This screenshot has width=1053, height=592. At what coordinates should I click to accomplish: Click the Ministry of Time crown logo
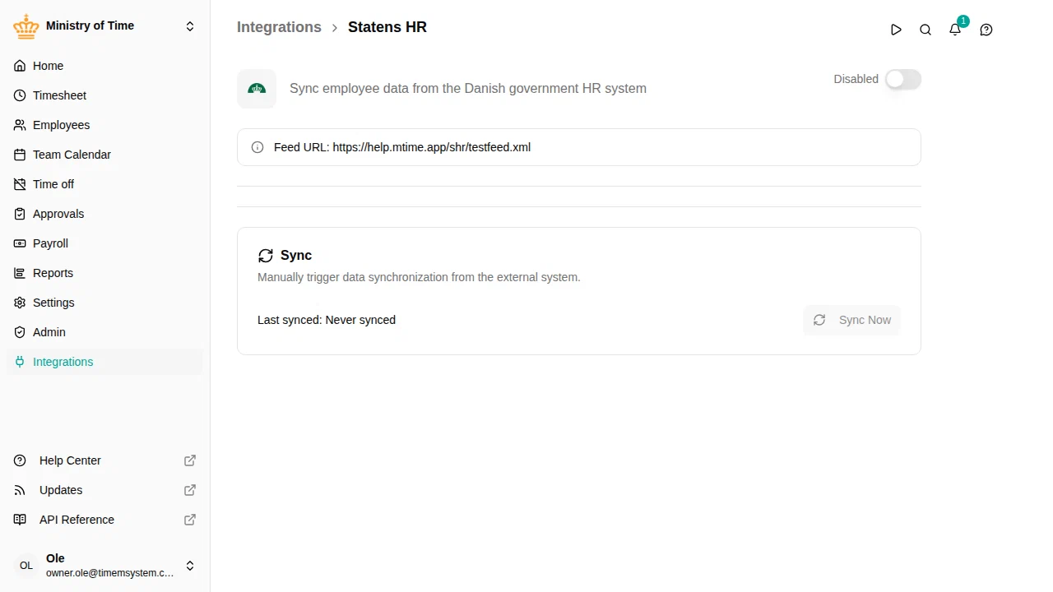(x=26, y=26)
